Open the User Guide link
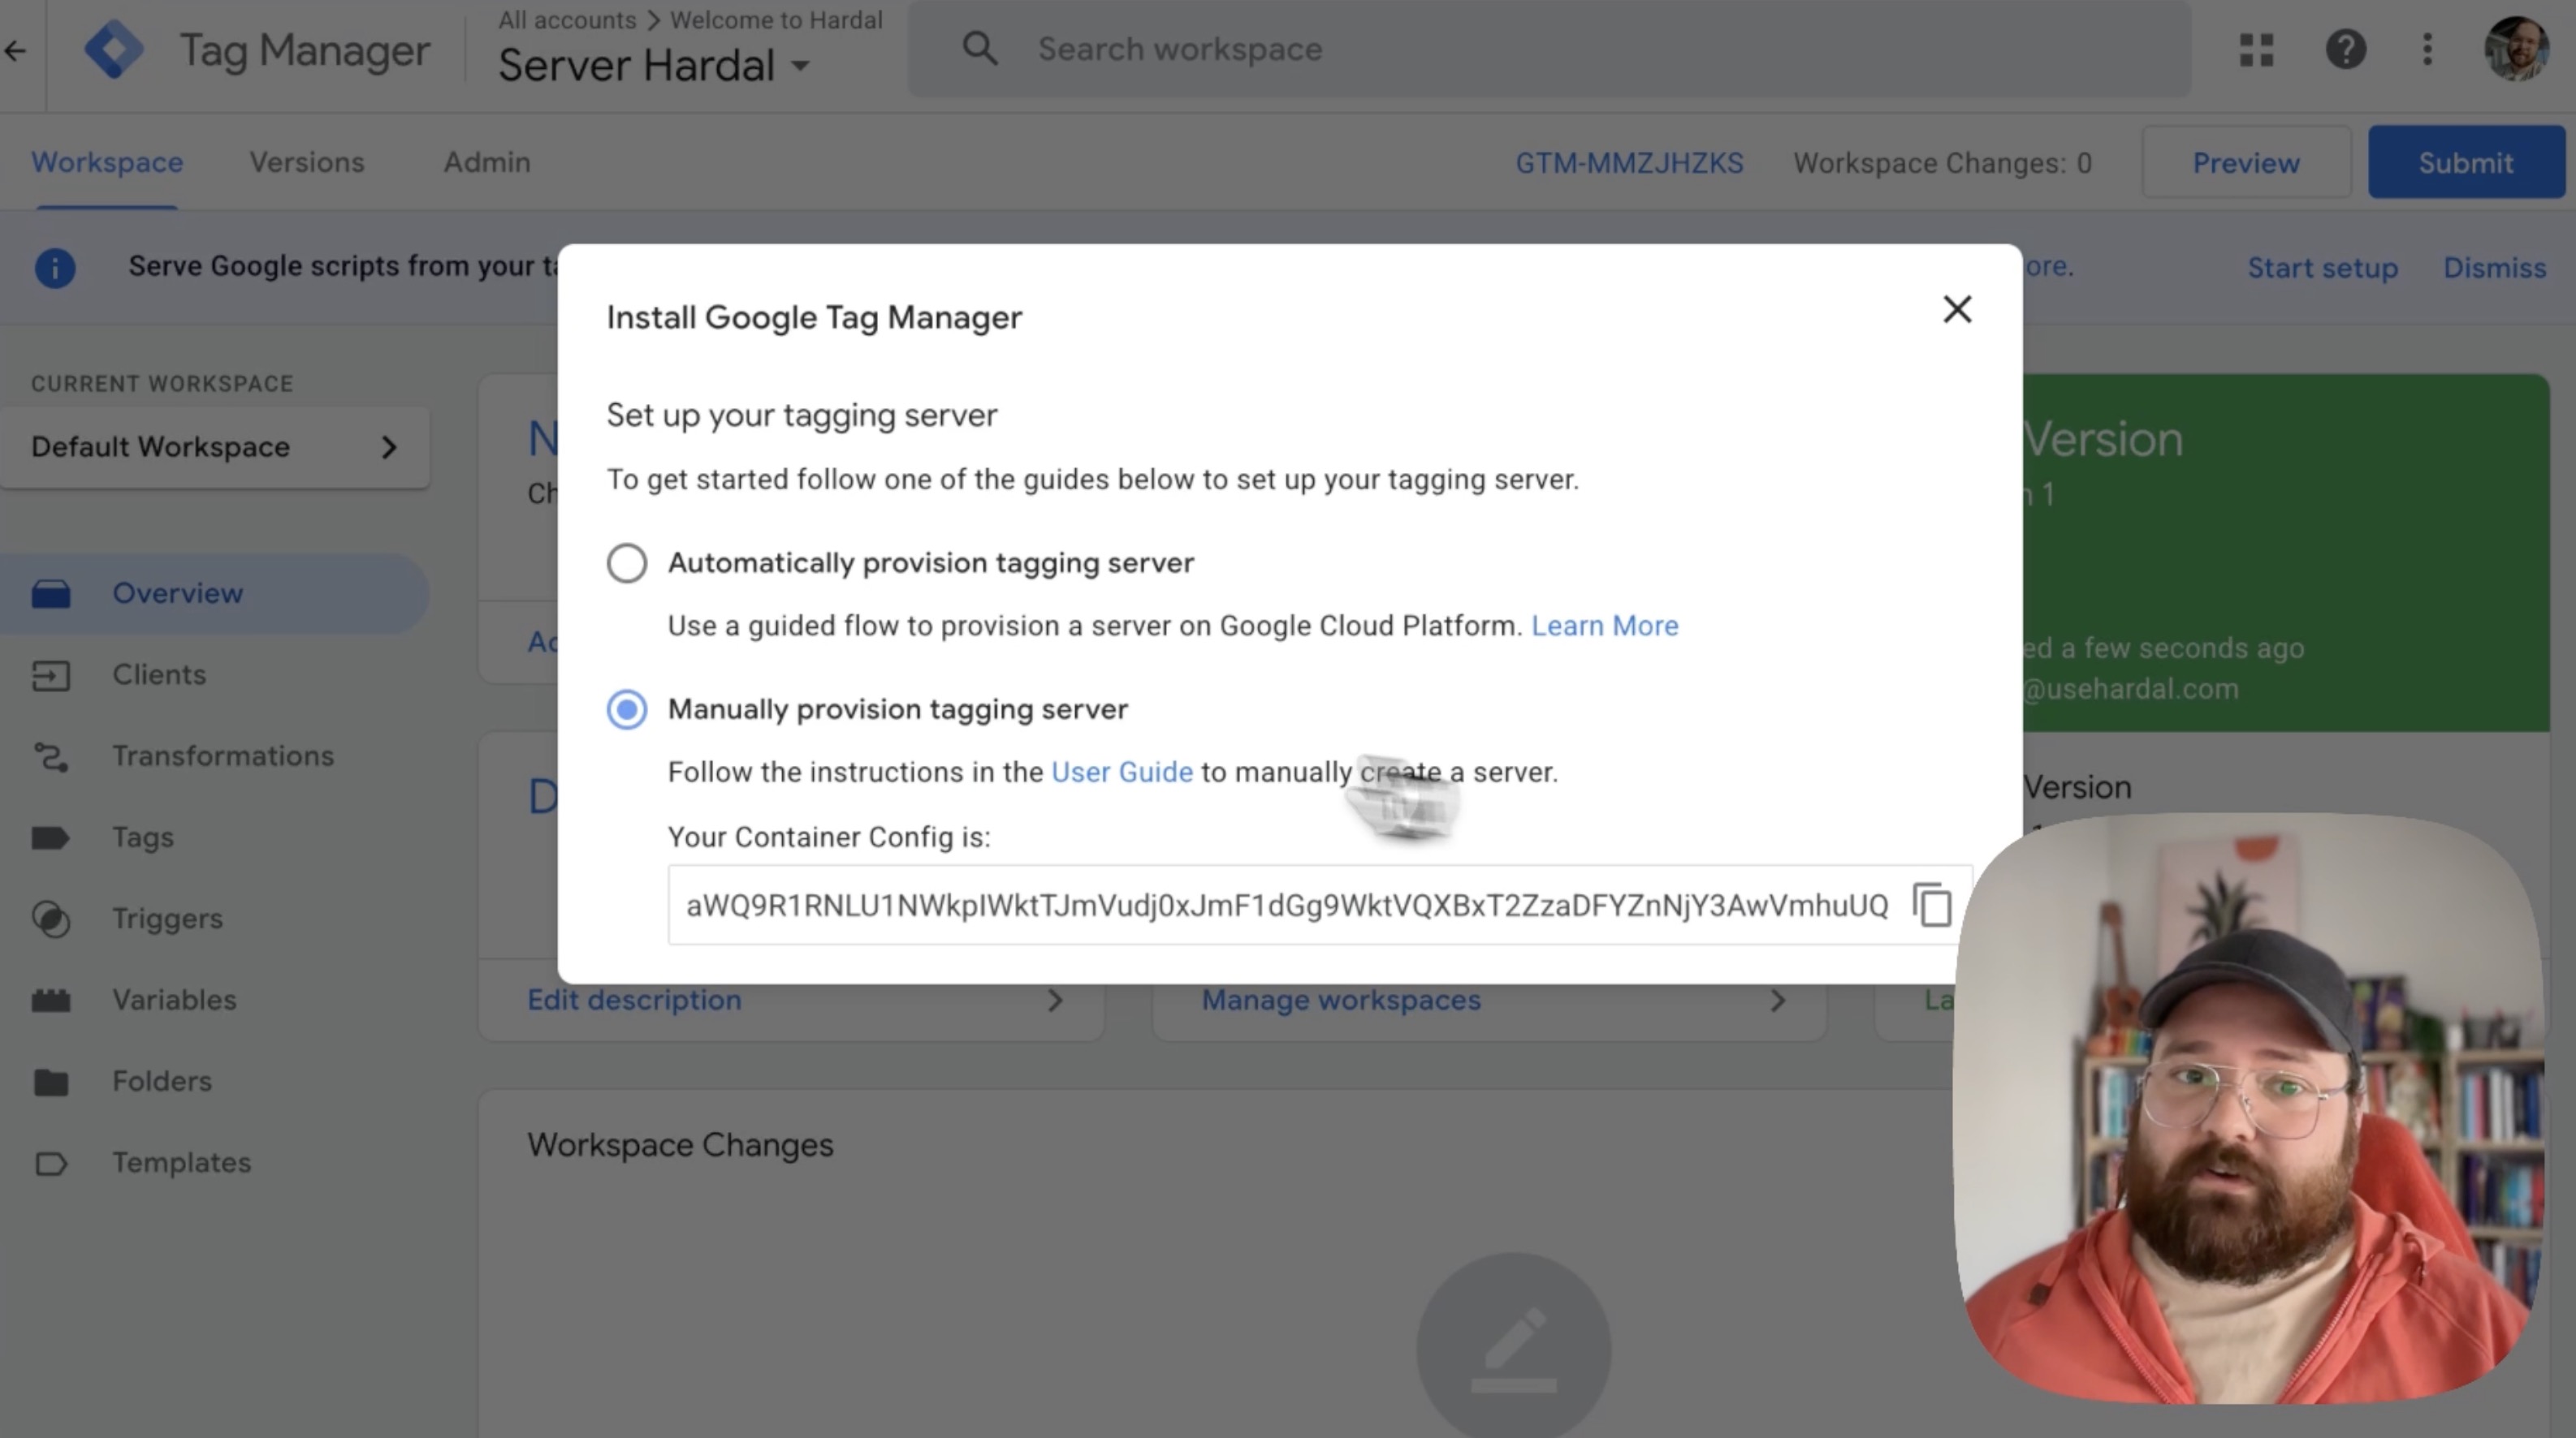2576x1438 pixels. [1121, 773]
